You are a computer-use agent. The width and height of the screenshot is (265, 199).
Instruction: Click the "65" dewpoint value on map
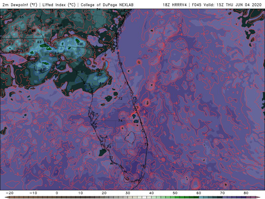[22, 17]
